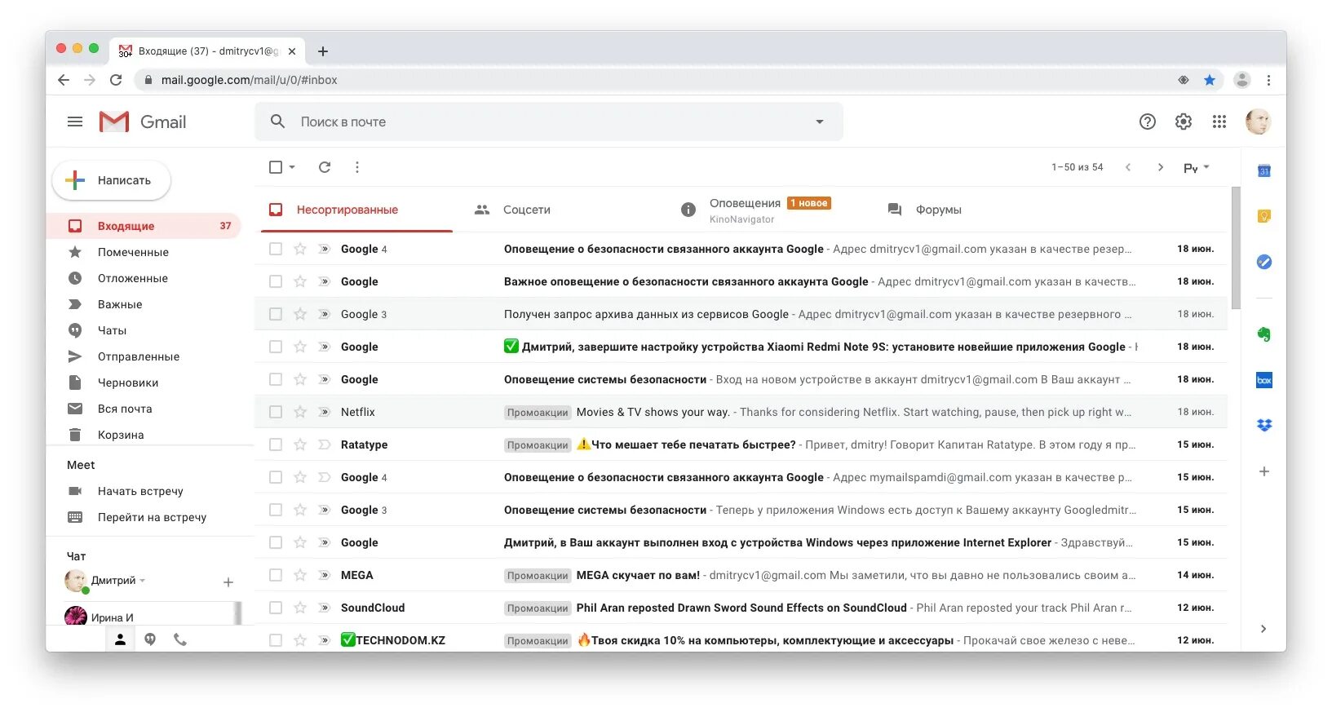The image size is (1332, 712).
Task: Check the Ratatype email checkbox
Action: [x=276, y=444]
